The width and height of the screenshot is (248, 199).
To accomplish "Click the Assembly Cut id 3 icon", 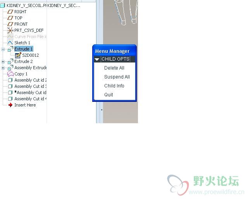I will tap(10, 86).
